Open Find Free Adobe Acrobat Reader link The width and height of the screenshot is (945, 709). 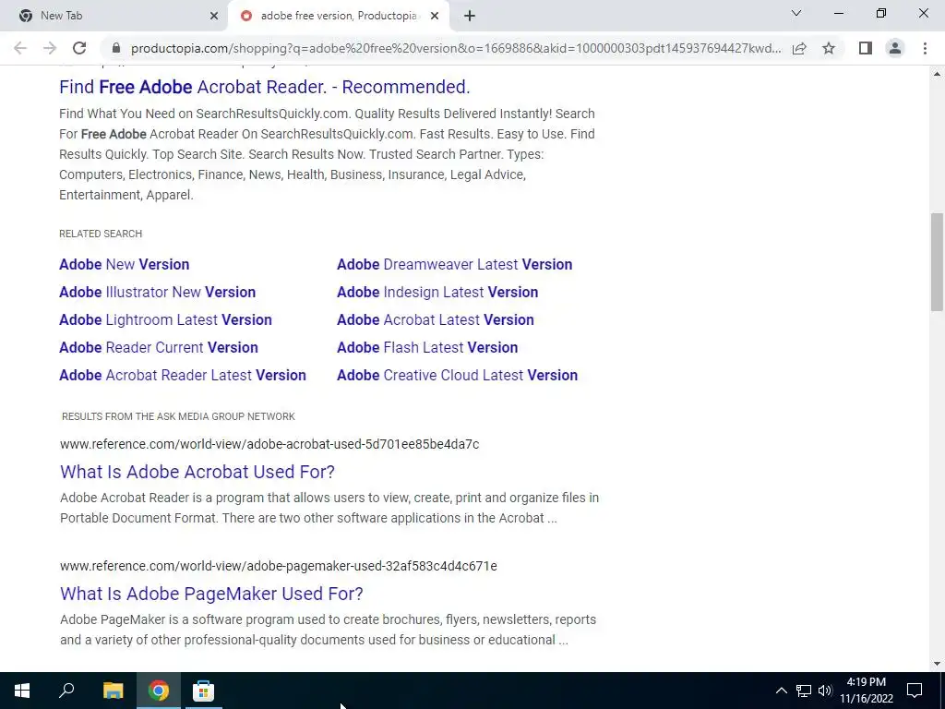coord(265,87)
